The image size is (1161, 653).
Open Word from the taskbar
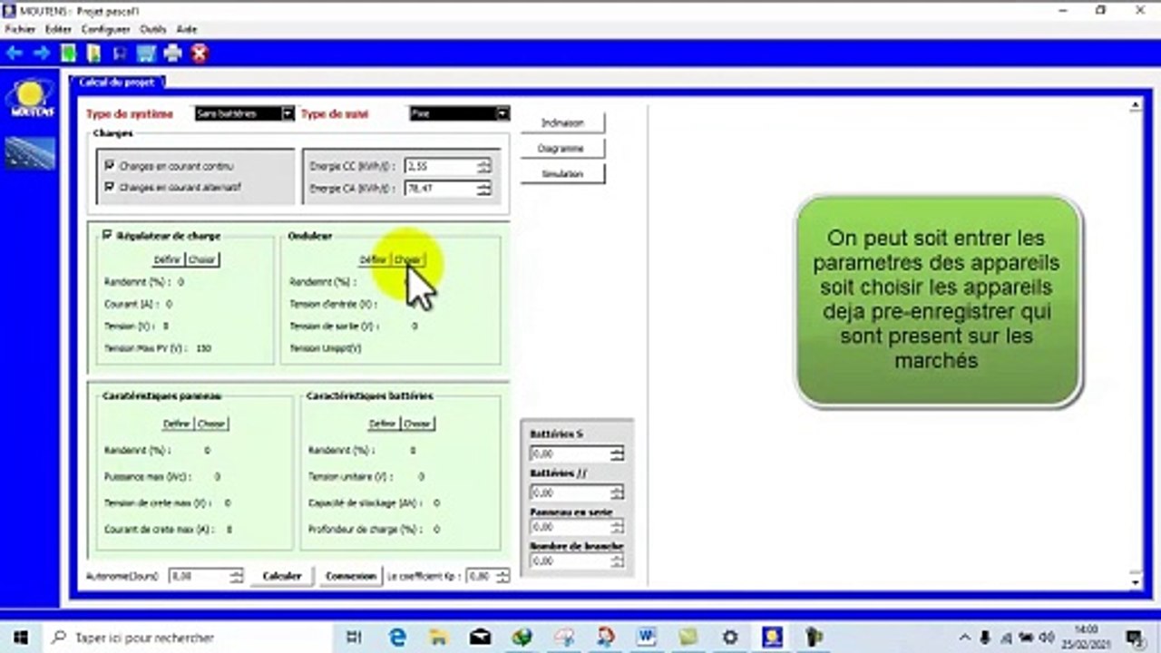click(648, 637)
